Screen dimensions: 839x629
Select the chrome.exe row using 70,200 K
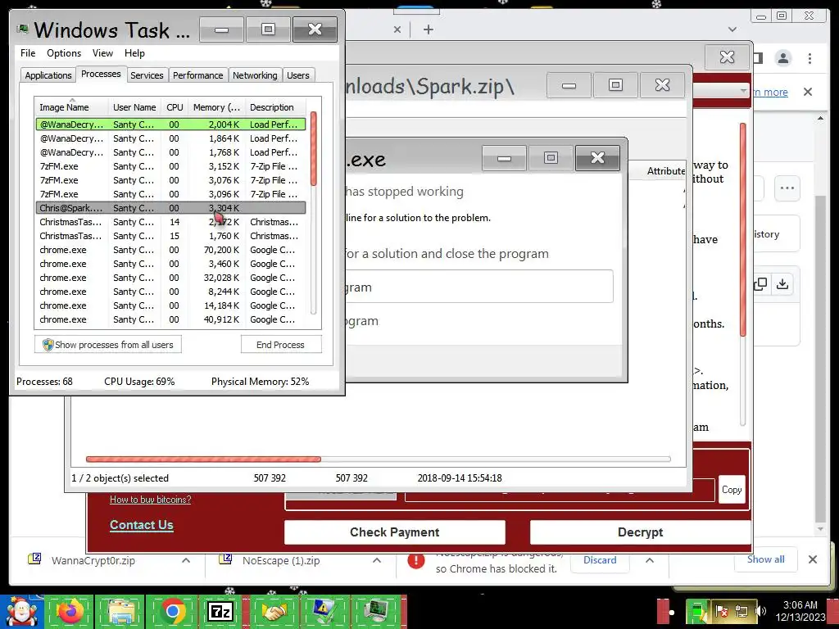click(170, 250)
